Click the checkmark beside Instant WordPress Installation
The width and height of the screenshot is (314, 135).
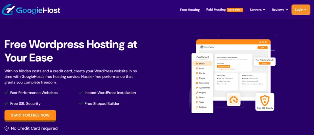80,93
